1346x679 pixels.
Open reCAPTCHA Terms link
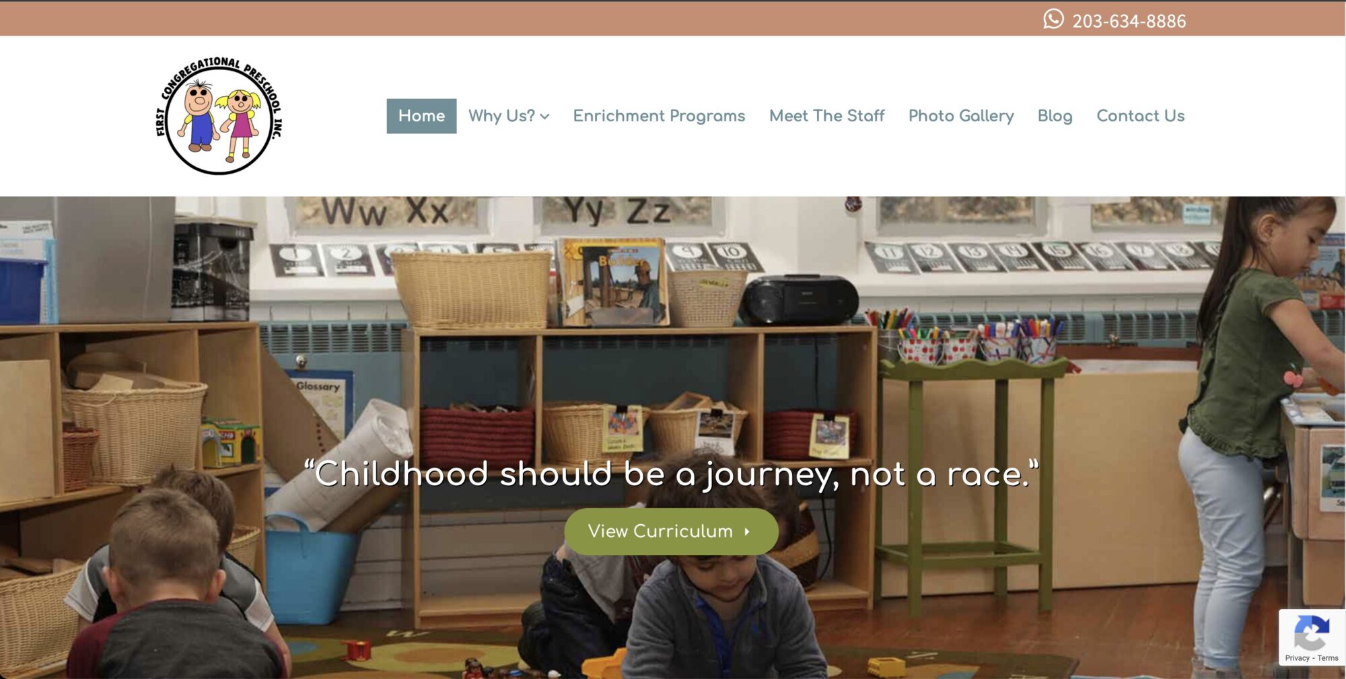(x=1328, y=658)
